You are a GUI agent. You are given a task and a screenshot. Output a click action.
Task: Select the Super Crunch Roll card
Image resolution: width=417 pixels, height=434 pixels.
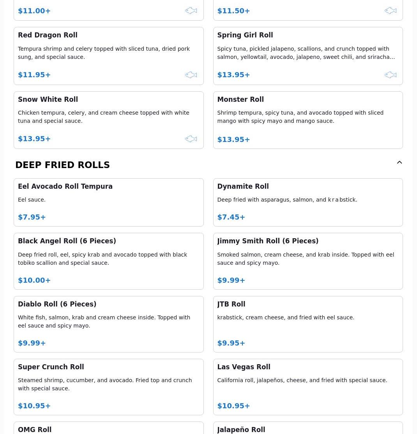click(109, 387)
